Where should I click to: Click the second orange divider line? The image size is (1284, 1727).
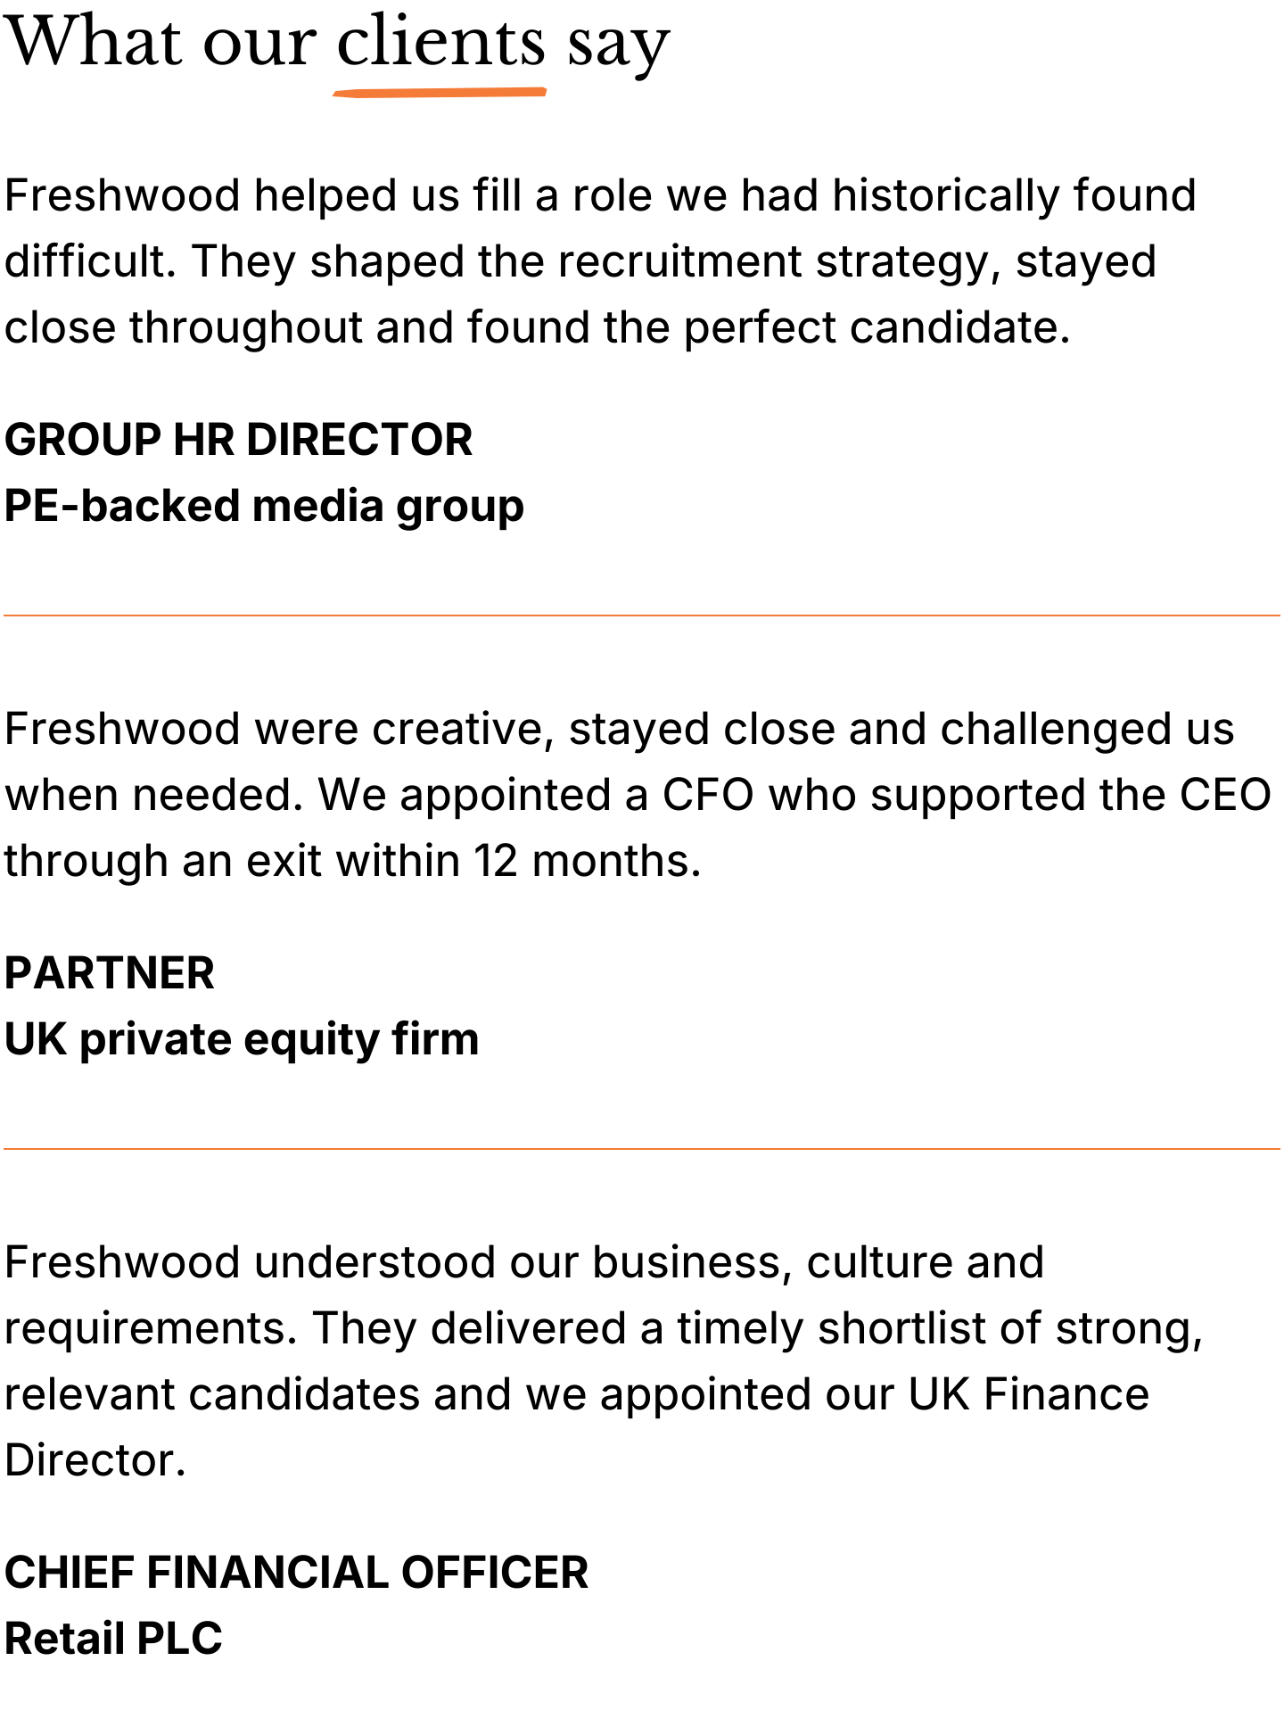click(642, 1149)
